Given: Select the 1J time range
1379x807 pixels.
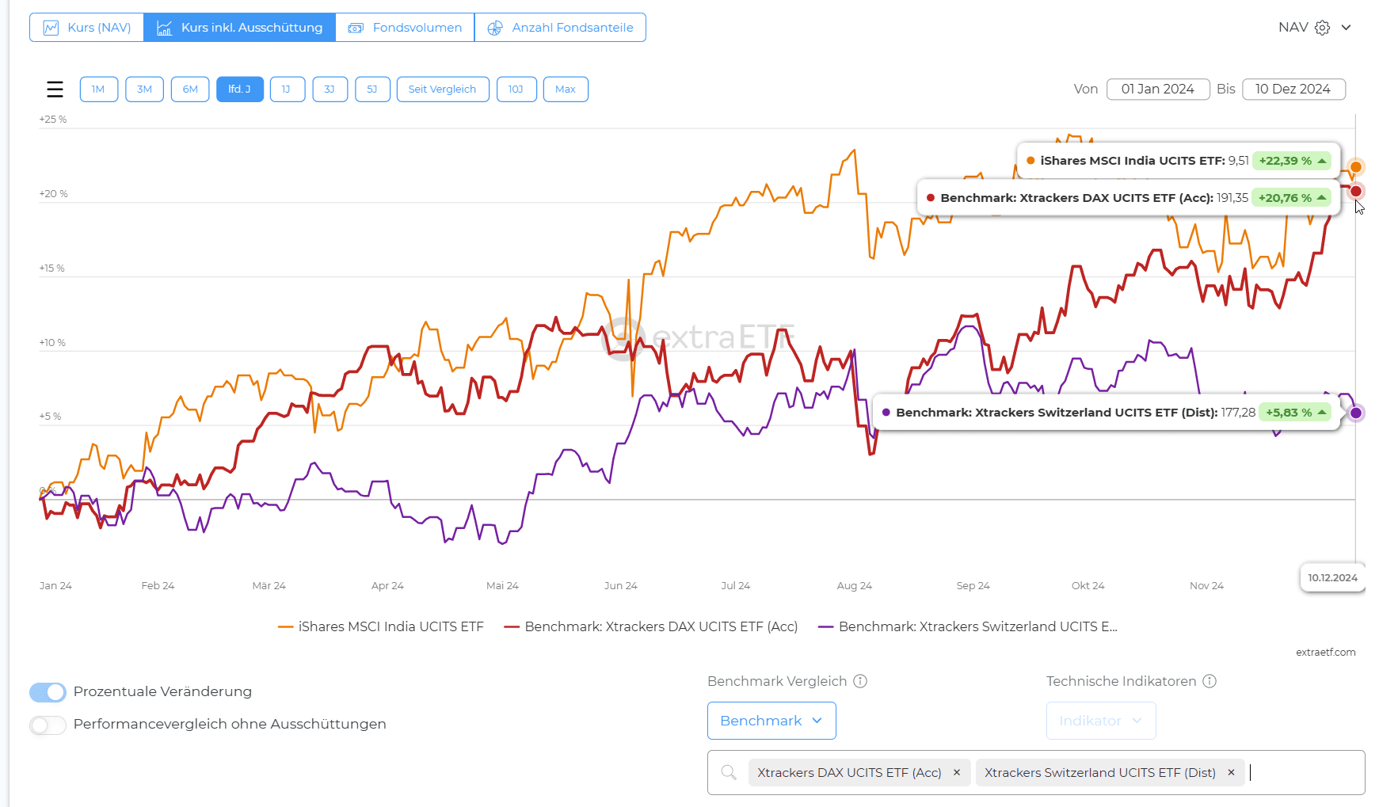Looking at the screenshot, I should pyautogui.click(x=288, y=89).
